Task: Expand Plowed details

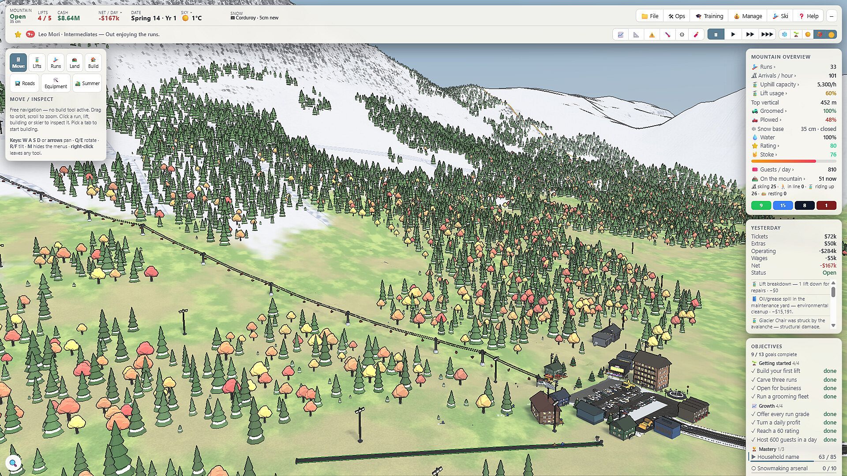Action: coord(794,120)
